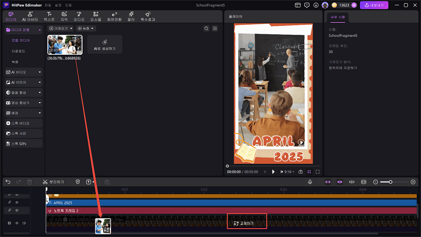Click the 필터 filter tool icon
Image resolution: width=421 pixels, height=237 pixels.
(x=131, y=16)
